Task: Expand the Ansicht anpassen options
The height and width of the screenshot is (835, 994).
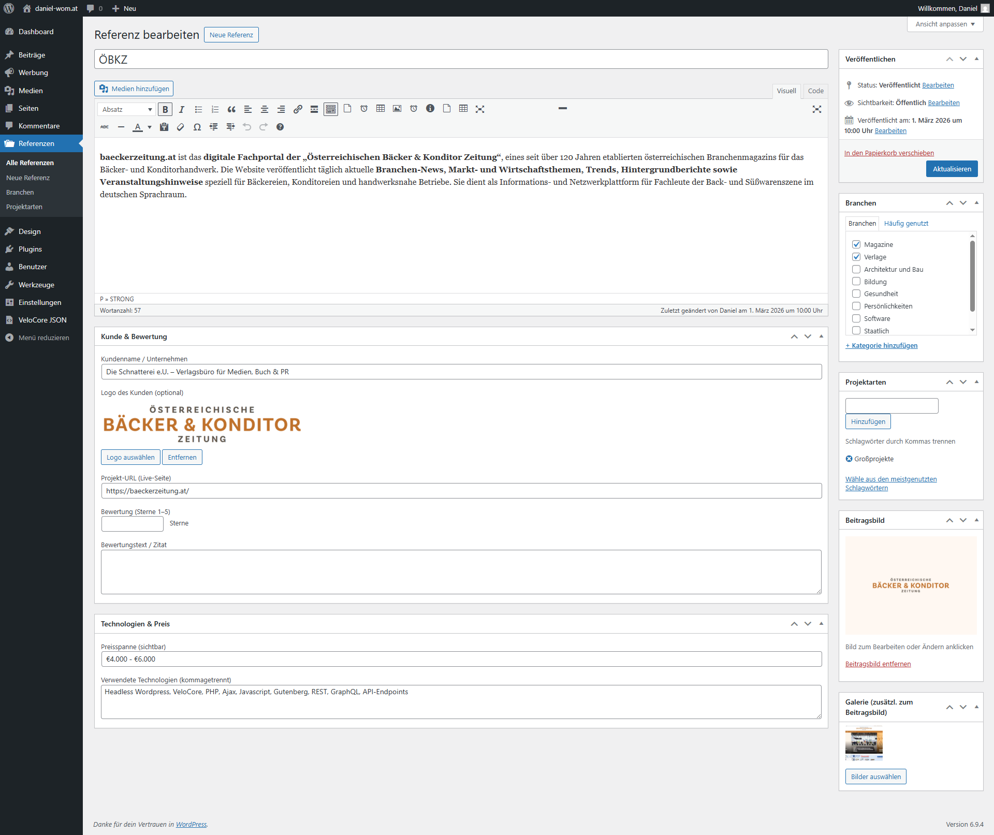Action: (945, 24)
